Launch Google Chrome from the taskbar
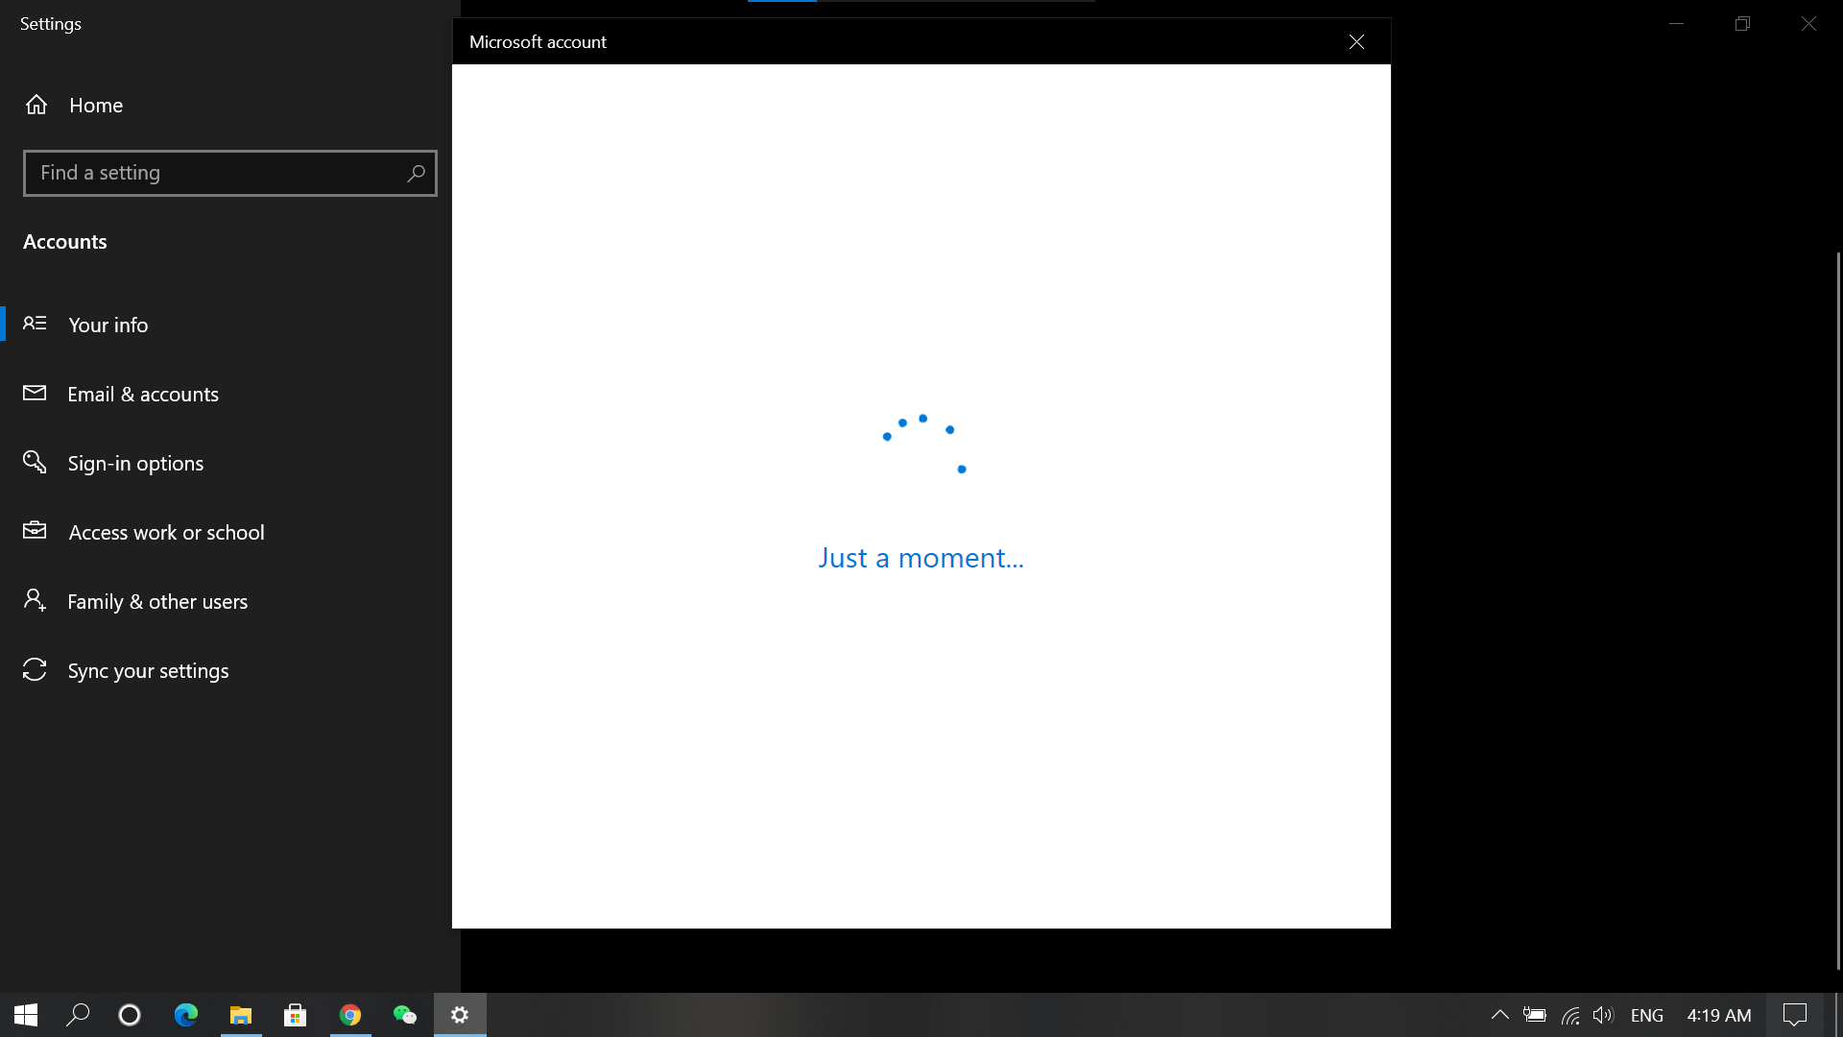This screenshot has height=1037, width=1843. [349, 1015]
